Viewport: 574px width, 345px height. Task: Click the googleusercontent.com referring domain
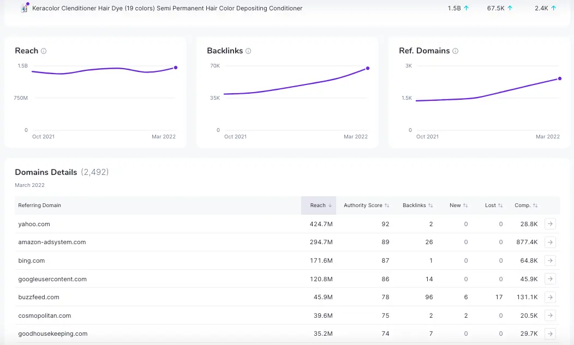point(52,279)
